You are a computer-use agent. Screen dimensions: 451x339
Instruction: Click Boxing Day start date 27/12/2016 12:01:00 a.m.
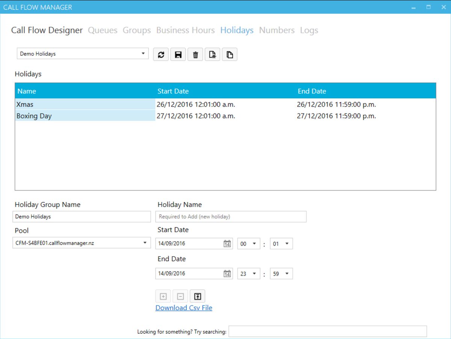[x=196, y=116]
